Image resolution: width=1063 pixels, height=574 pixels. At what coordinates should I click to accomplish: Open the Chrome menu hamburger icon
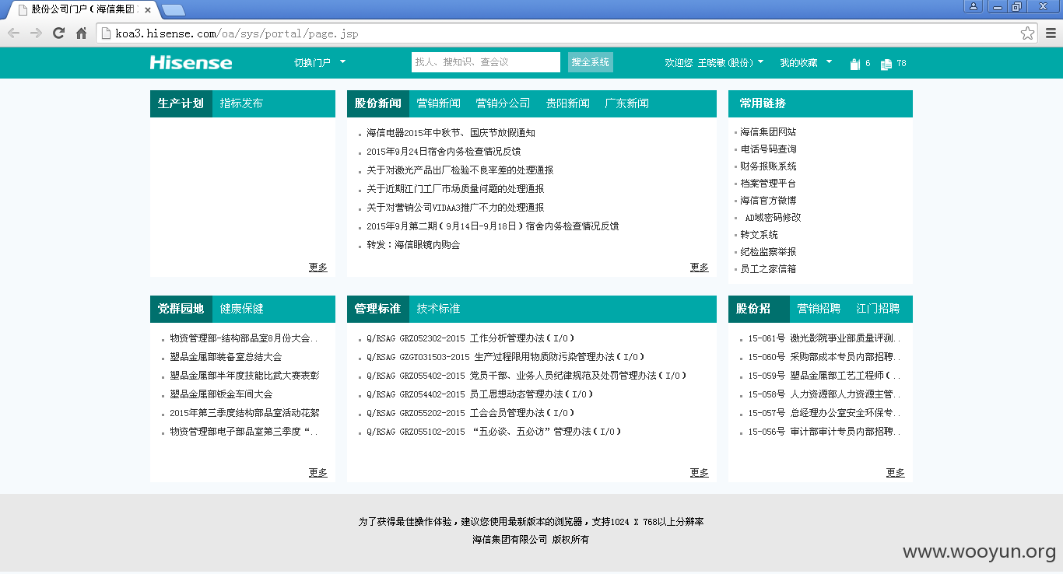point(1051,33)
